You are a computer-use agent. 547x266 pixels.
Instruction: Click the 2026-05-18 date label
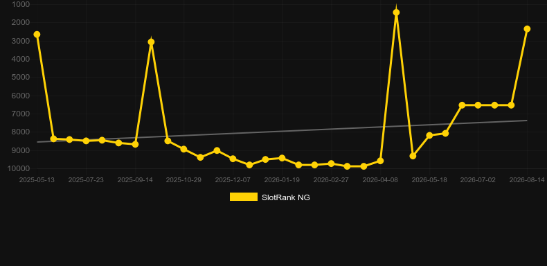(429, 180)
